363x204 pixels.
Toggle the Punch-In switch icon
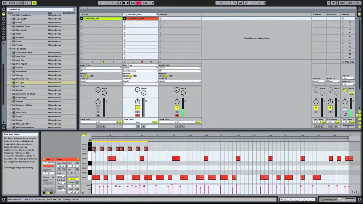point(235,3)
